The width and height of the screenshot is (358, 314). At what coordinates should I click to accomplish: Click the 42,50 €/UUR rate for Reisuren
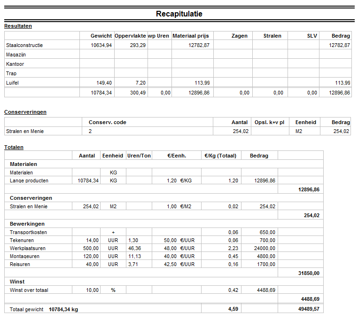point(179,264)
